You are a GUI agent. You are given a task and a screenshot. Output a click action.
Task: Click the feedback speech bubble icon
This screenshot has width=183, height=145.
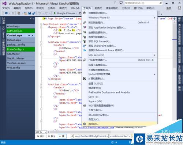tap(121, 3)
